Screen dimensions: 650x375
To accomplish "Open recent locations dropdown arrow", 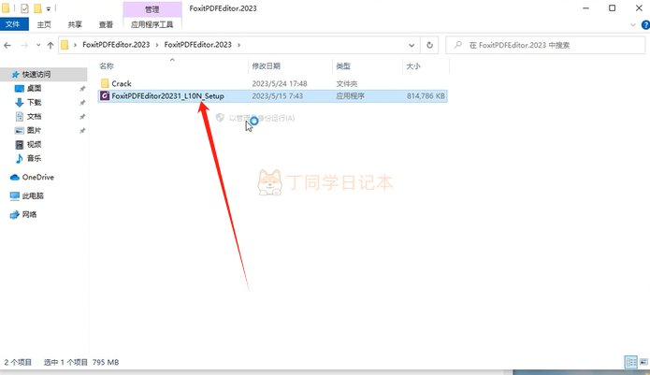I will coord(38,45).
